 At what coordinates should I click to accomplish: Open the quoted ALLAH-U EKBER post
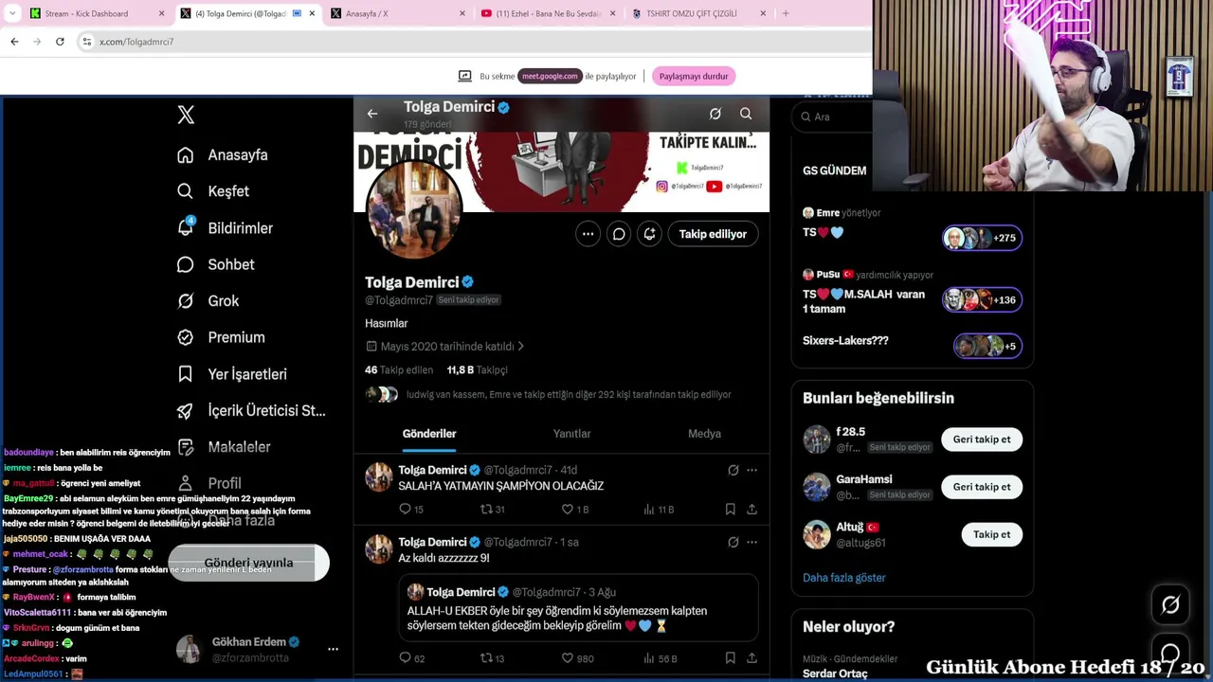coord(578,608)
